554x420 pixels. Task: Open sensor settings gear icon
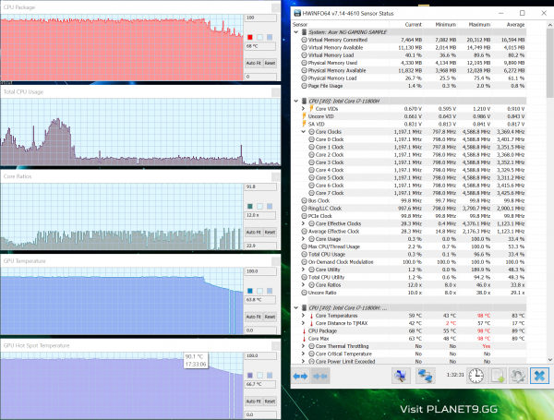click(x=518, y=376)
